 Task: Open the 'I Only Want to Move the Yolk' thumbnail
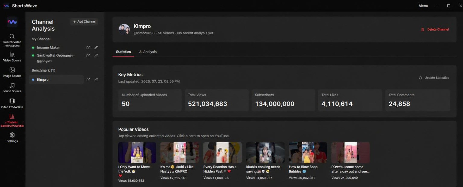(x=137, y=153)
